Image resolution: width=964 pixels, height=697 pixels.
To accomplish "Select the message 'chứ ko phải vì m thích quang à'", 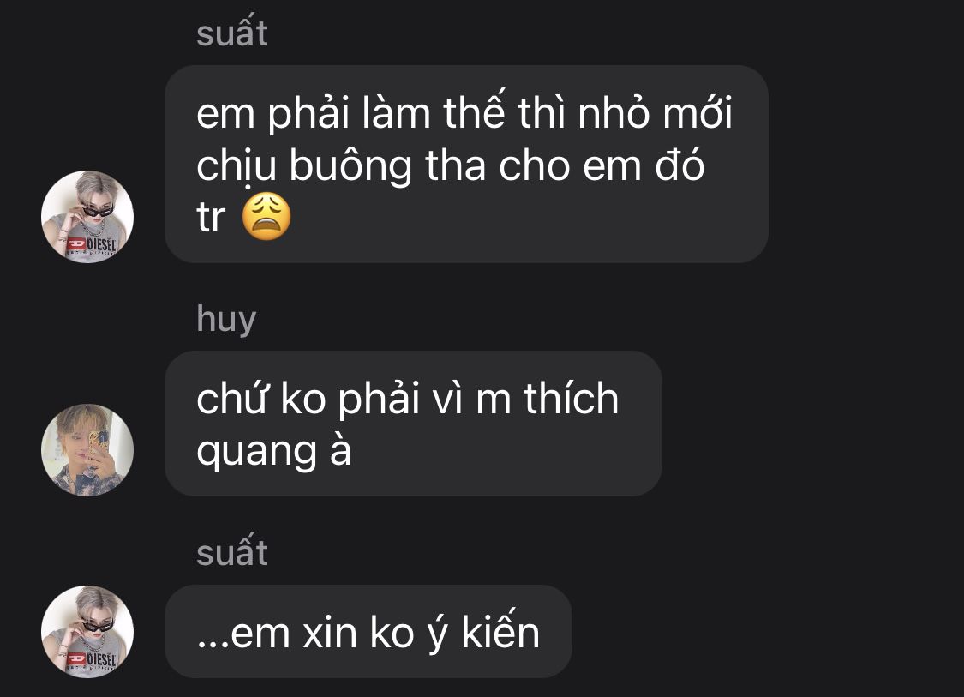I will pos(413,424).
